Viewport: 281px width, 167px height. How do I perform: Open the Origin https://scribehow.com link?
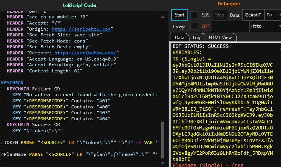pyautogui.click(x=81, y=29)
